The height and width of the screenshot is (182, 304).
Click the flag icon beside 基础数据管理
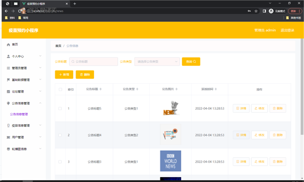click(x=8, y=80)
